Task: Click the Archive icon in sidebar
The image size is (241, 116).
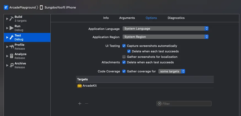Action: 11,65
